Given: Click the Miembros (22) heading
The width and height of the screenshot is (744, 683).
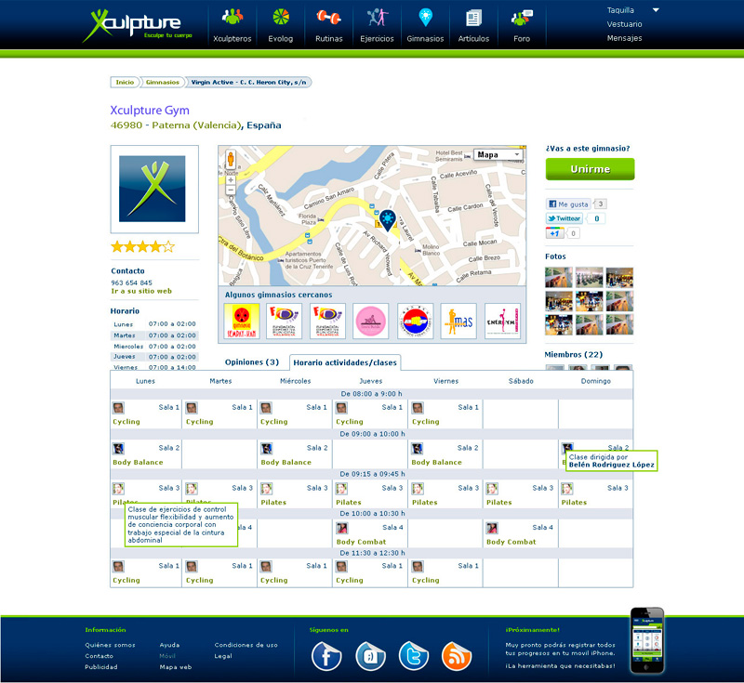Looking at the screenshot, I should [x=574, y=355].
